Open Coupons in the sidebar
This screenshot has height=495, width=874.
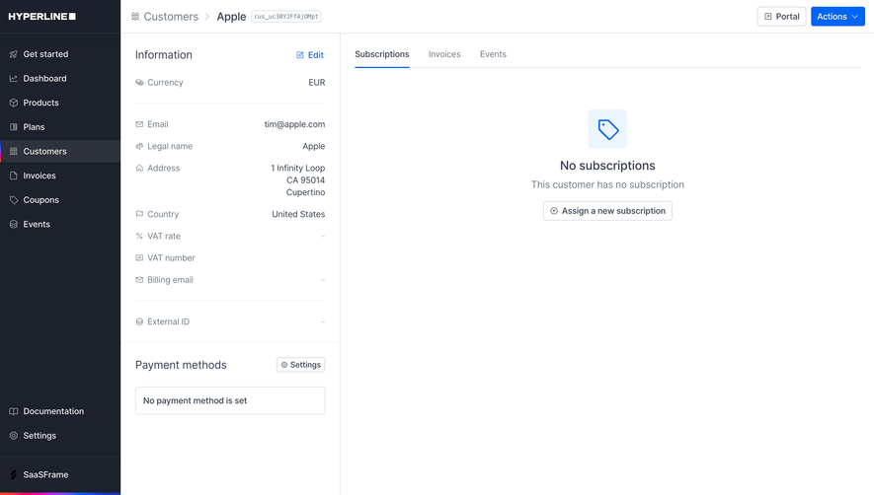[60, 200]
